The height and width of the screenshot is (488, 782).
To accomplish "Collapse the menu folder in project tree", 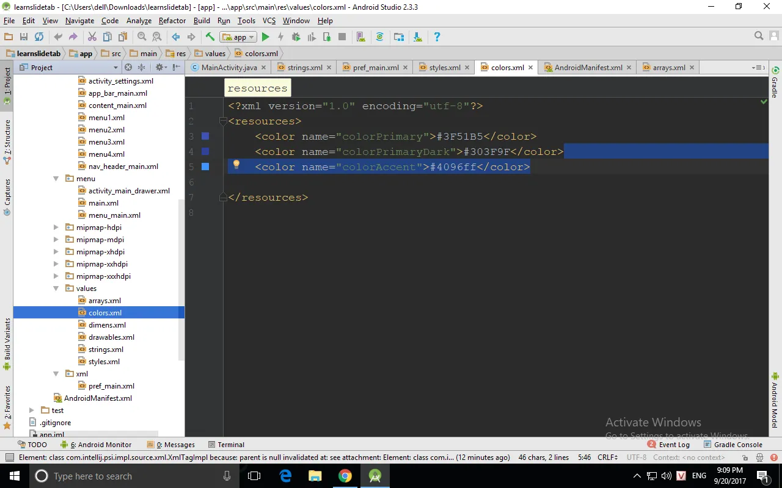I will [56, 179].
